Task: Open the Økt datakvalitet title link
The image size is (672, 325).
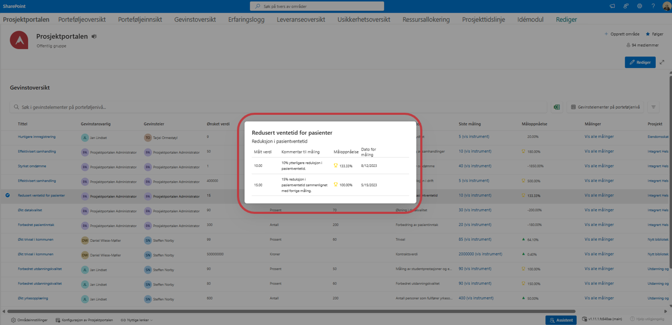Action: [x=30, y=210]
